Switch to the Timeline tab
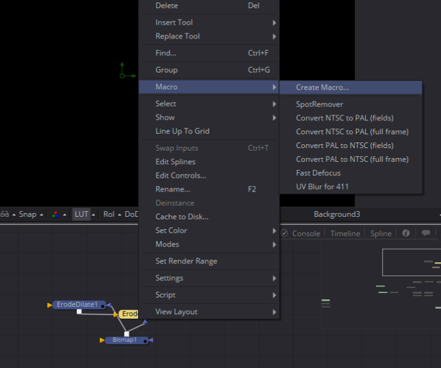This screenshot has width=441, height=368. 345,234
